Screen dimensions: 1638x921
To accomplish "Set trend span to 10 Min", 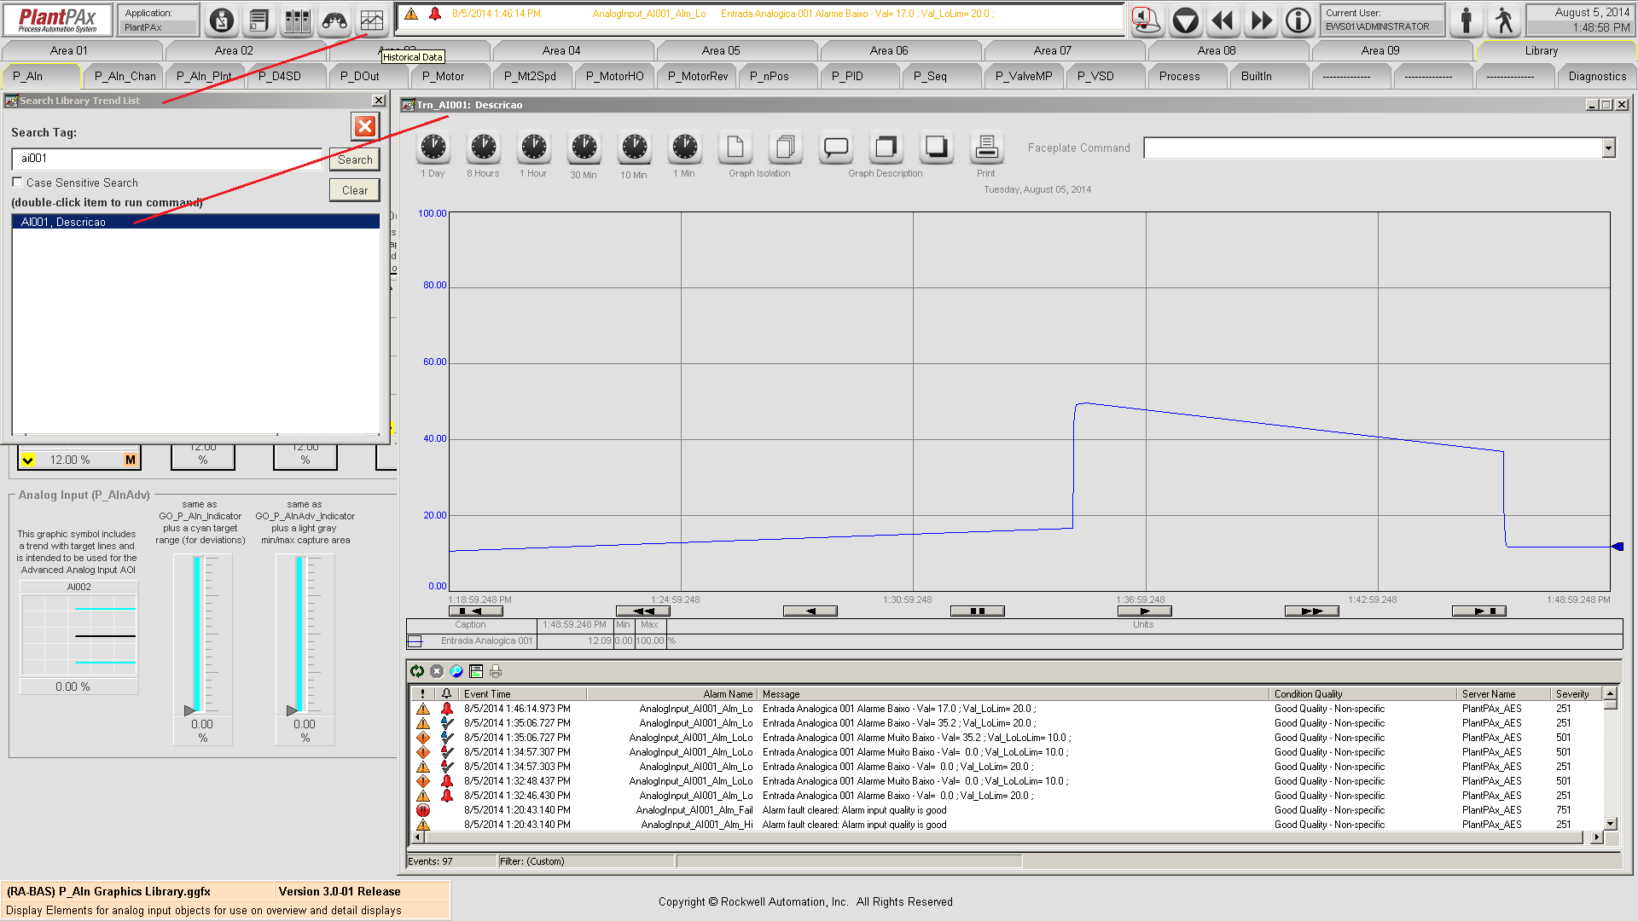I will coord(635,148).
